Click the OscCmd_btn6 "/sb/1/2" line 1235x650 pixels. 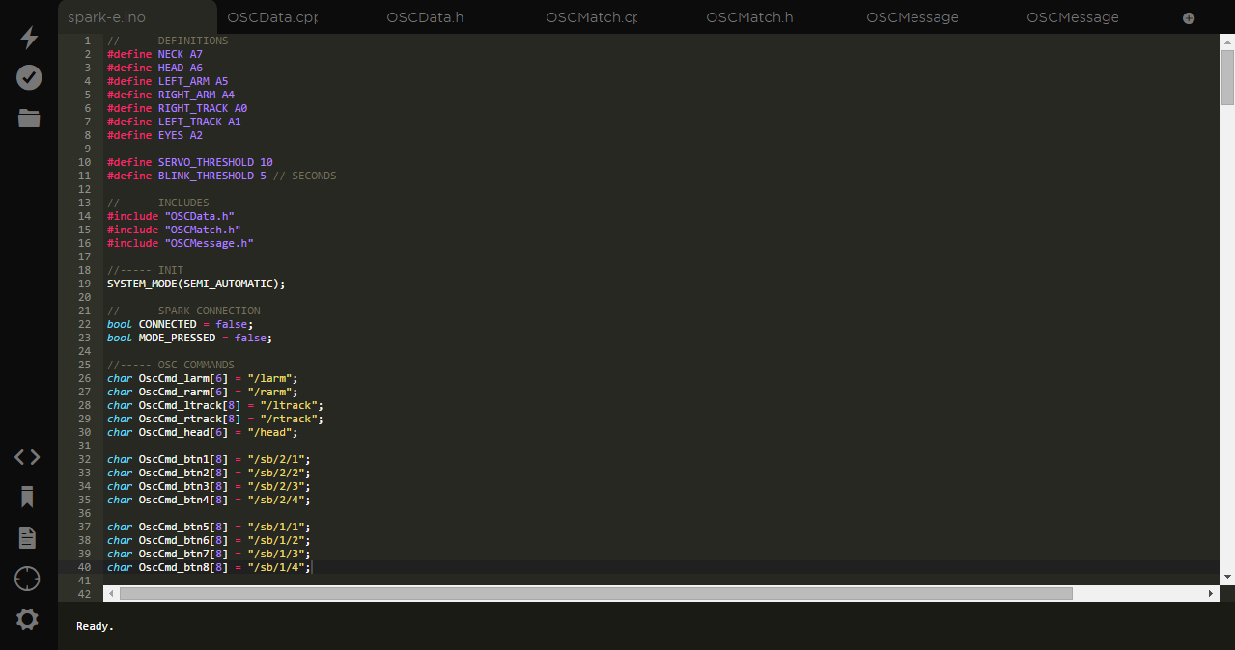pos(210,540)
